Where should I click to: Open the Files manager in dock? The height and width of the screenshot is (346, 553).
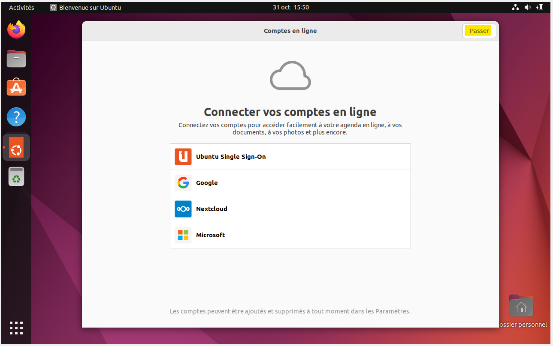pos(16,59)
